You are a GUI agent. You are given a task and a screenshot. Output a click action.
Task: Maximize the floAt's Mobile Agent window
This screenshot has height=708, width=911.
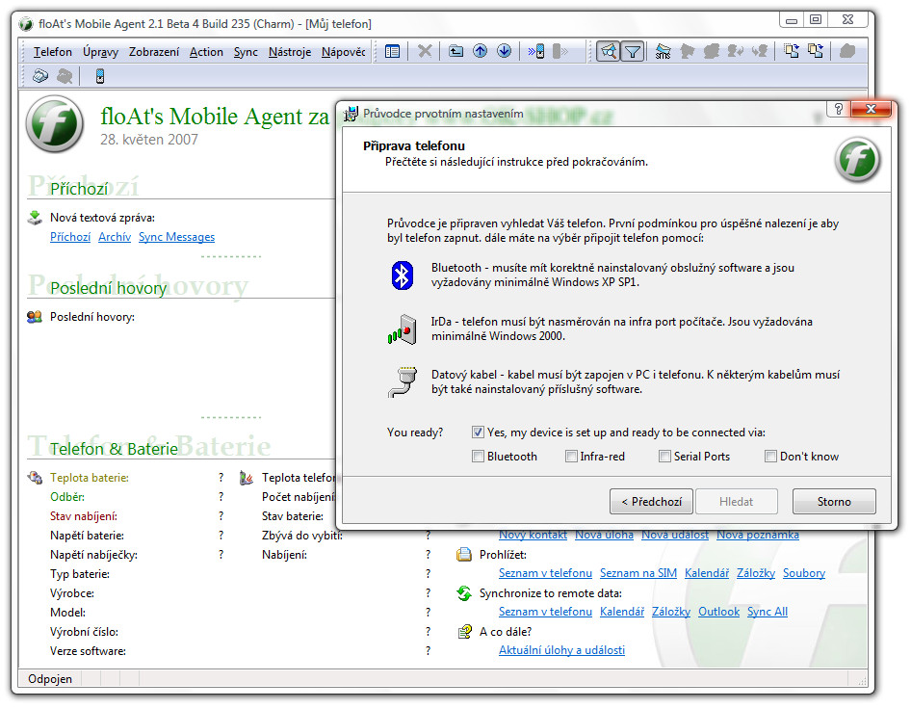(816, 20)
